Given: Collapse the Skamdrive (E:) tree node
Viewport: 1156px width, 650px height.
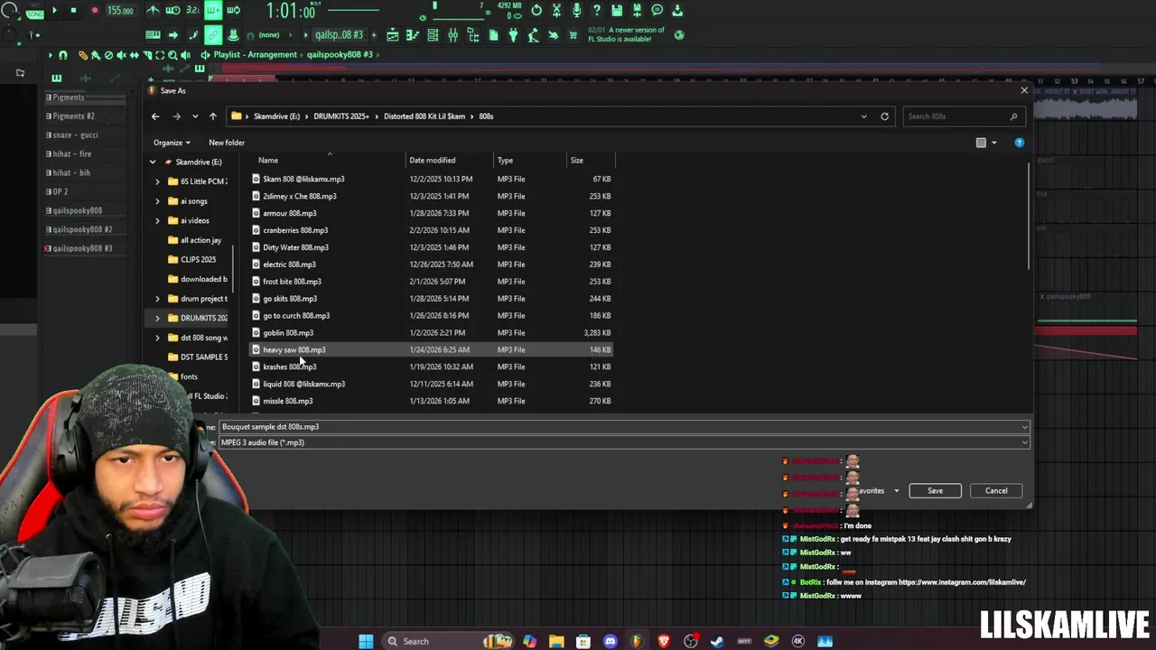Looking at the screenshot, I should 153,162.
